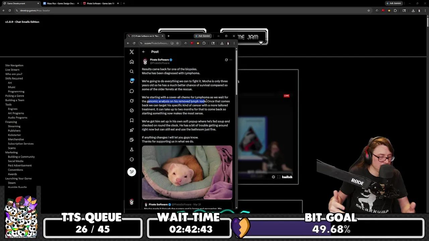
Task: Open X home feed in the sidebar
Action: (132, 62)
